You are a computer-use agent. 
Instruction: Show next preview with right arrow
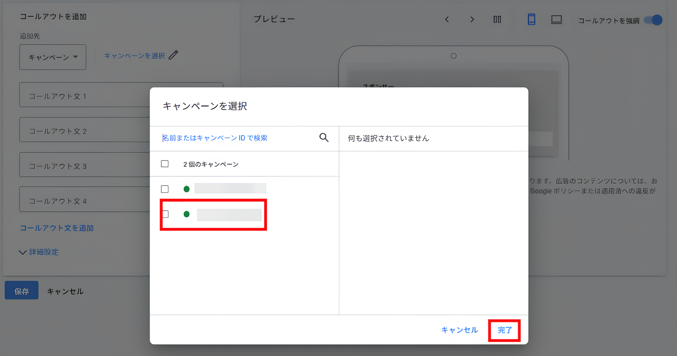coord(472,19)
